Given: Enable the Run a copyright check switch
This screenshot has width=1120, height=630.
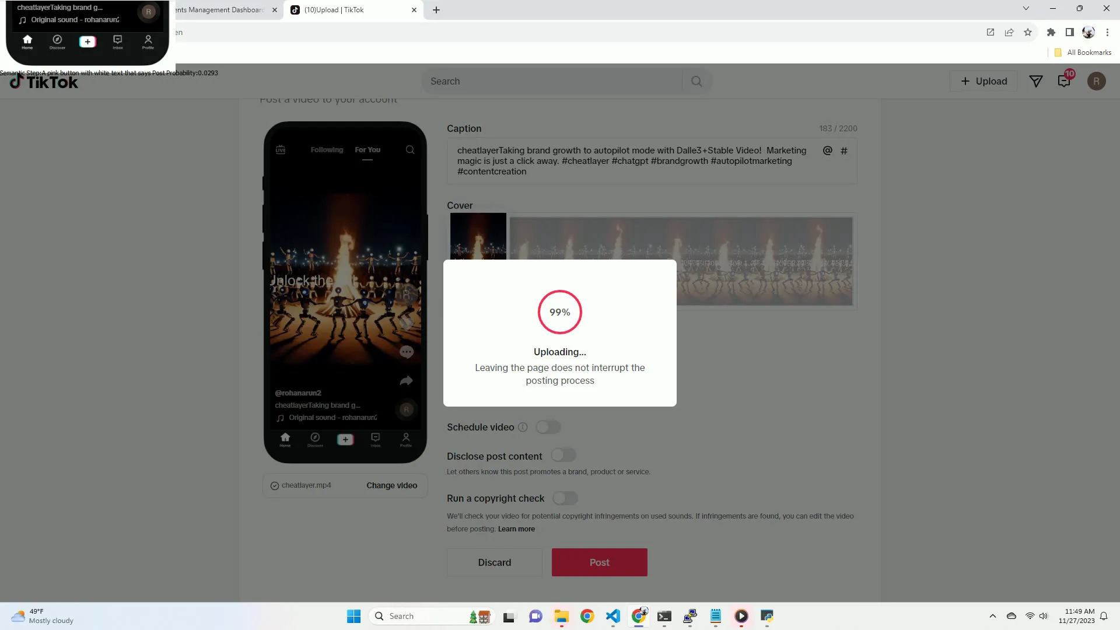Looking at the screenshot, I should pyautogui.click(x=565, y=498).
